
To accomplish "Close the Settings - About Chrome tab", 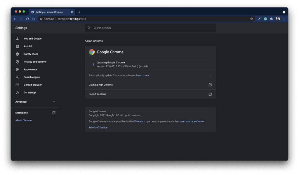I will pyautogui.click(x=72, y=12).
